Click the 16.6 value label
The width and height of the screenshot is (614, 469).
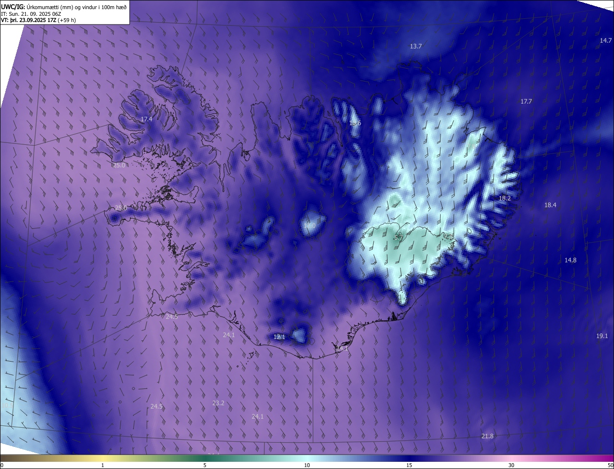[x=355, y=123]
